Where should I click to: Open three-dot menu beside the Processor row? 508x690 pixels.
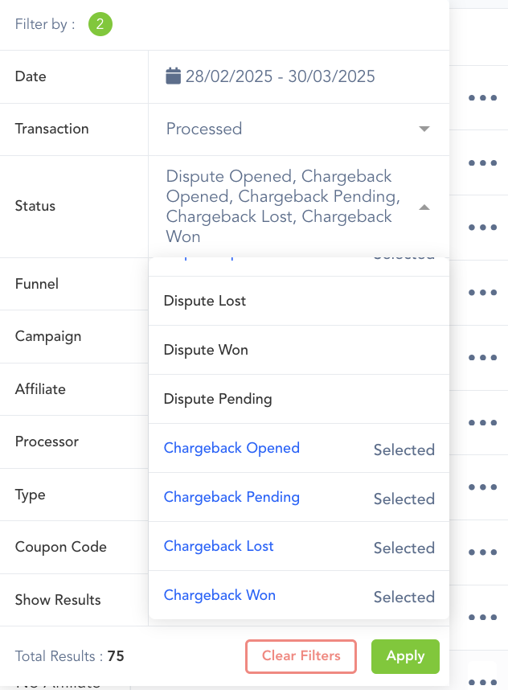coord(482,422)
